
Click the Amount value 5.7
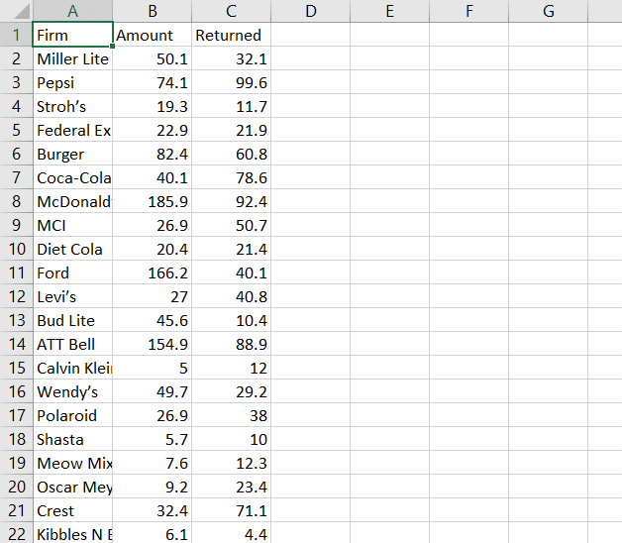click(153, 439)
